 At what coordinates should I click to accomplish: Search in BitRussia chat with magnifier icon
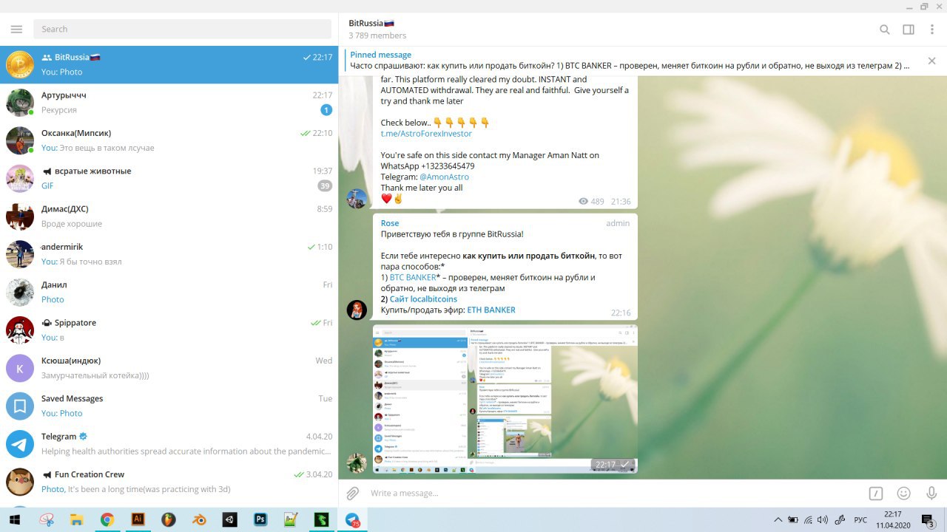click(x=885, y=30)
